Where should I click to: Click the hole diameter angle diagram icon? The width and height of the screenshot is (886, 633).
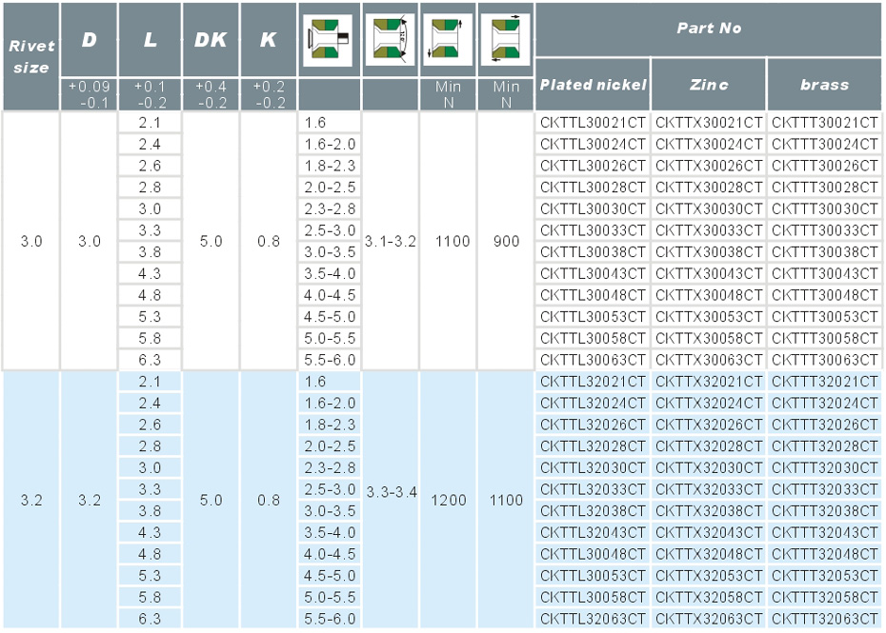click(x=391, y=40)
